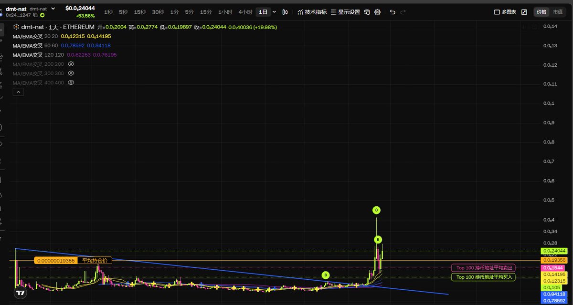Show the MA/EMA交叉 400 400 indicator
This screenshot has width=573, height=305.
point(71,82)
